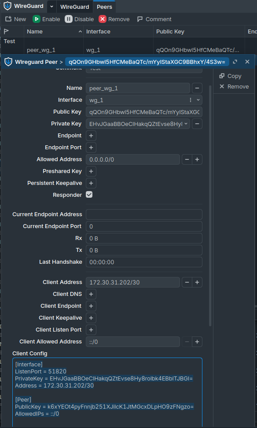
Task: Click Remove in the dialog side panel
Action: point(235,87)
